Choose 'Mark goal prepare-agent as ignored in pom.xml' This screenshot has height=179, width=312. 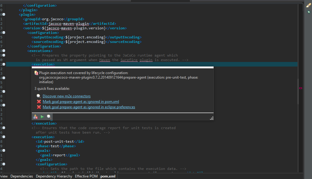(x=81, y=102)
